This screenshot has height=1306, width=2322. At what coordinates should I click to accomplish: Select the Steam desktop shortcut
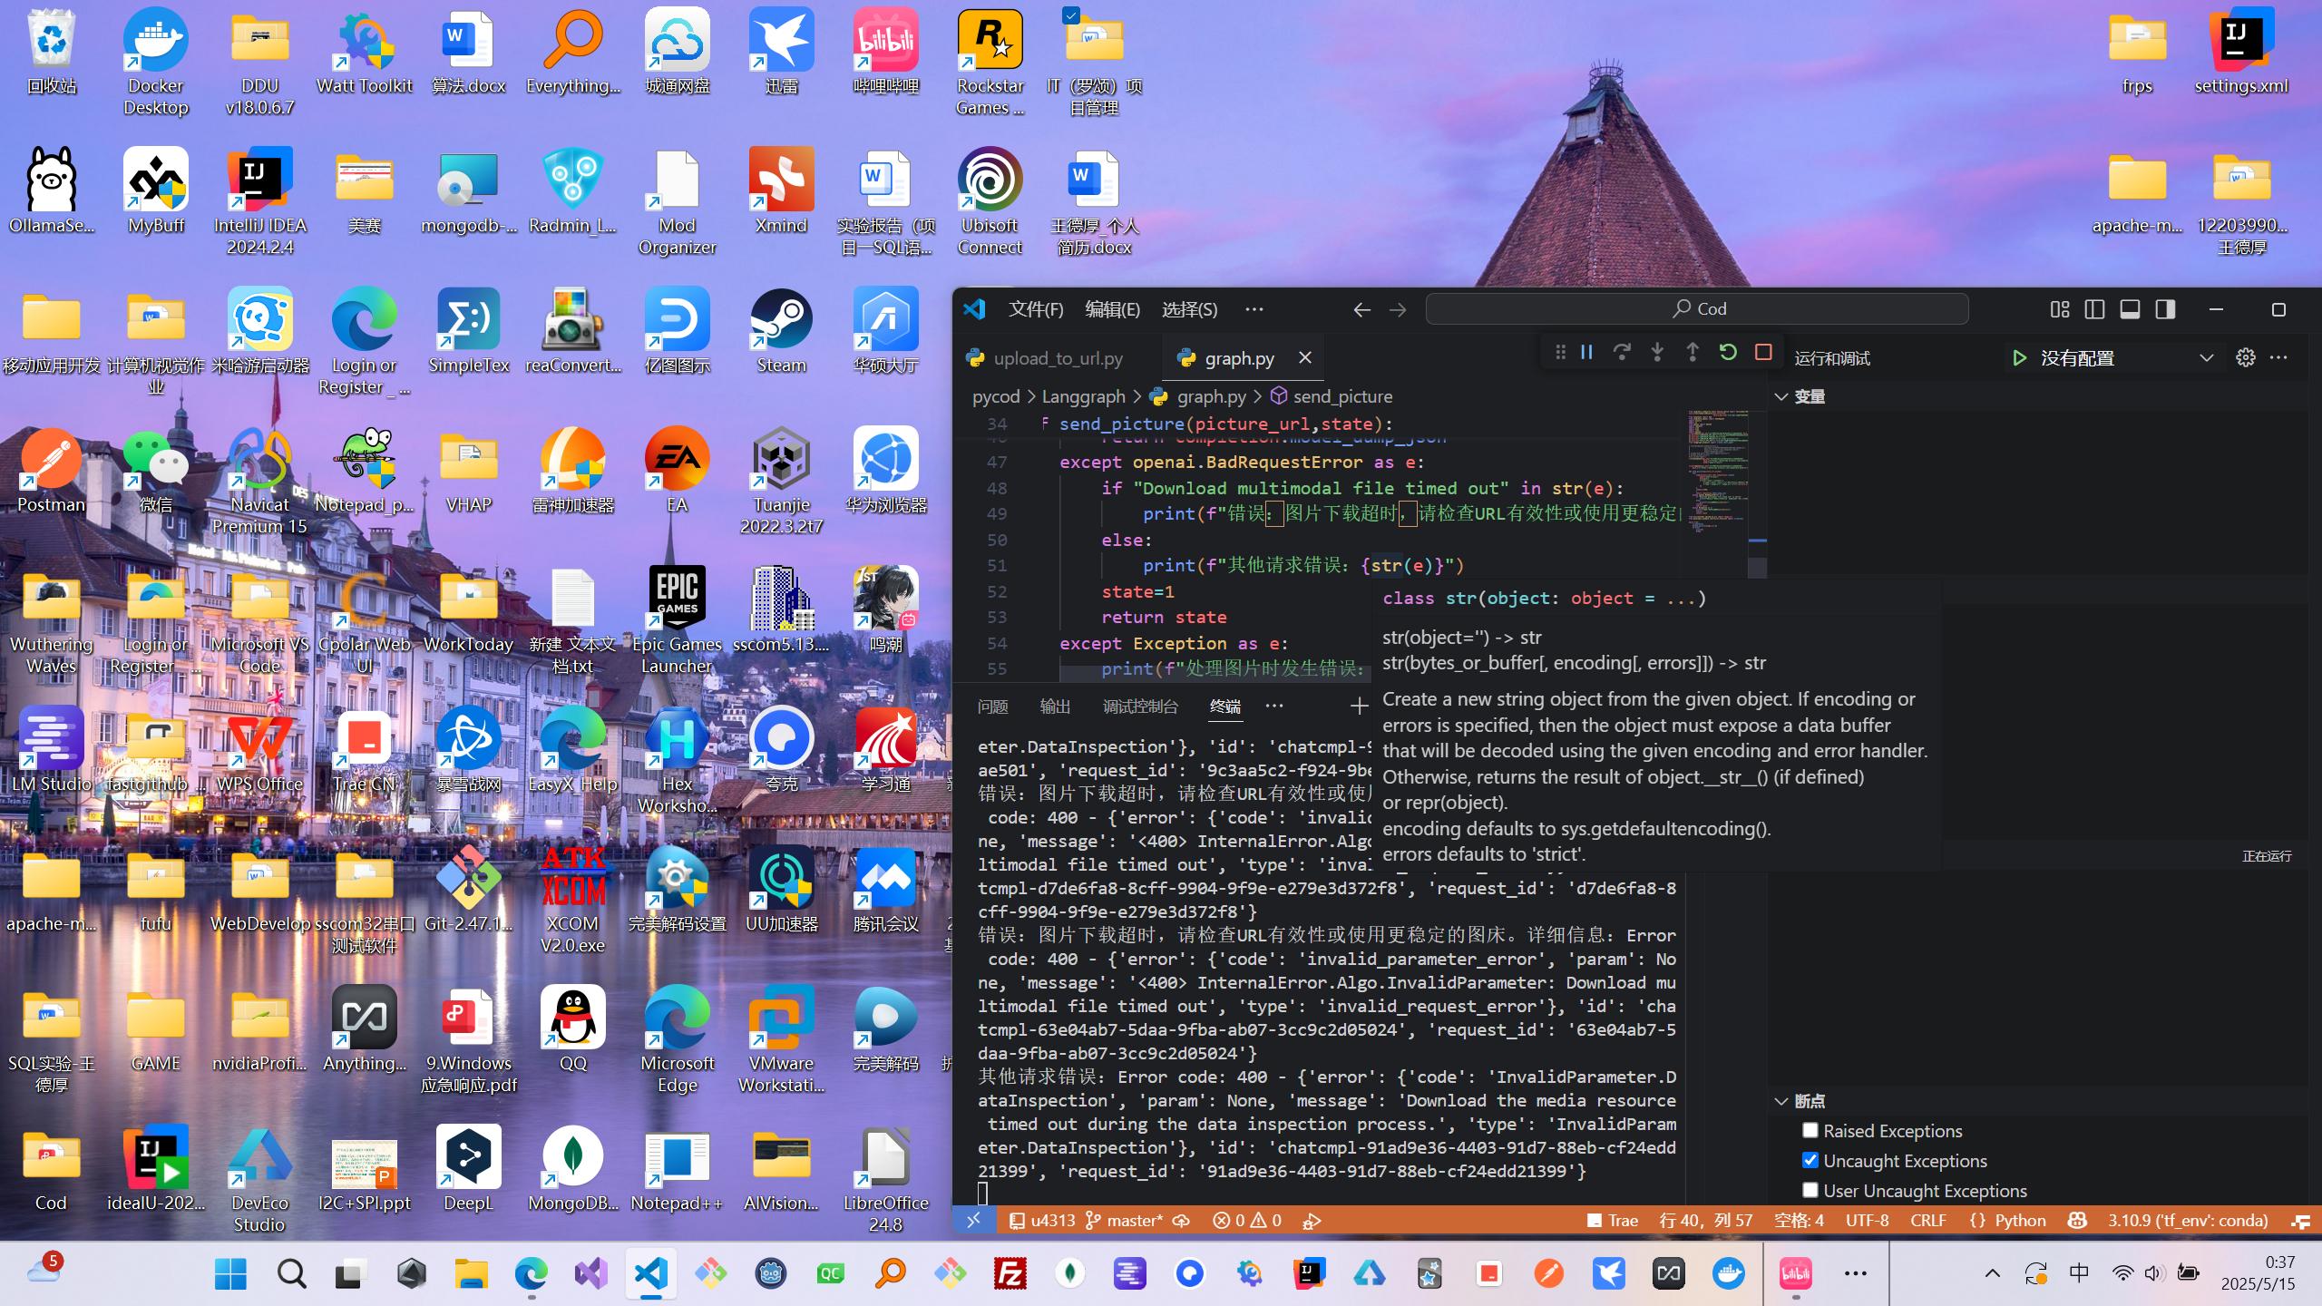coord(781,332)
